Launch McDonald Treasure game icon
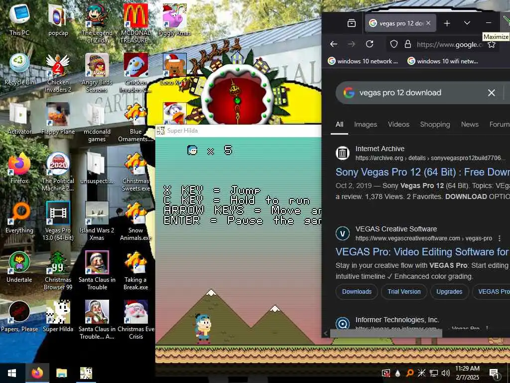510x383 pixels. click(135, 23)
